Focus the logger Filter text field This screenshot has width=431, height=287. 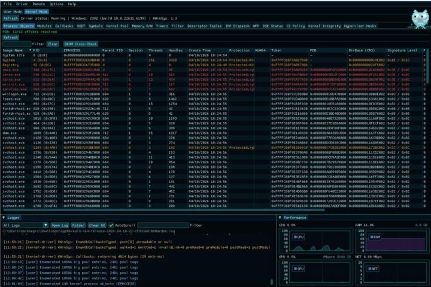(163, 225)
